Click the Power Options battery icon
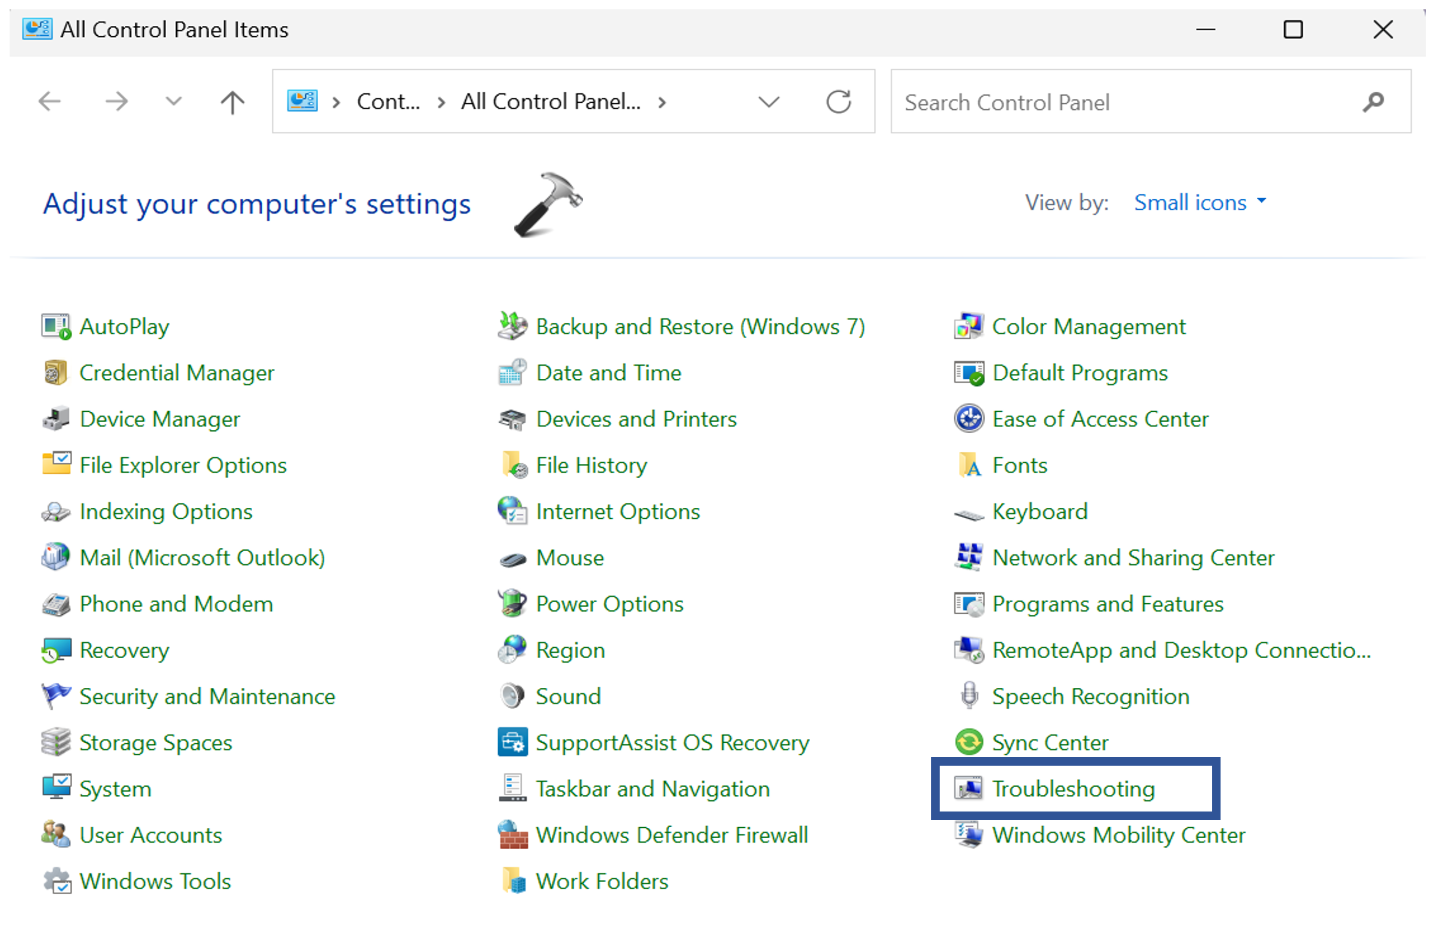 [513, 603]
